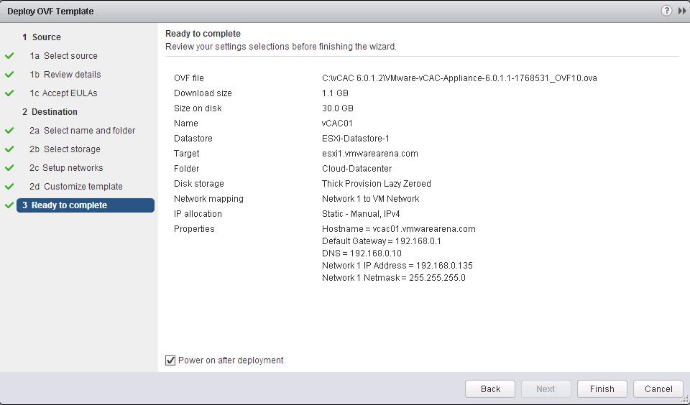Click the 1 Source section header
This screenshot has width=690, height=405.
42,37
